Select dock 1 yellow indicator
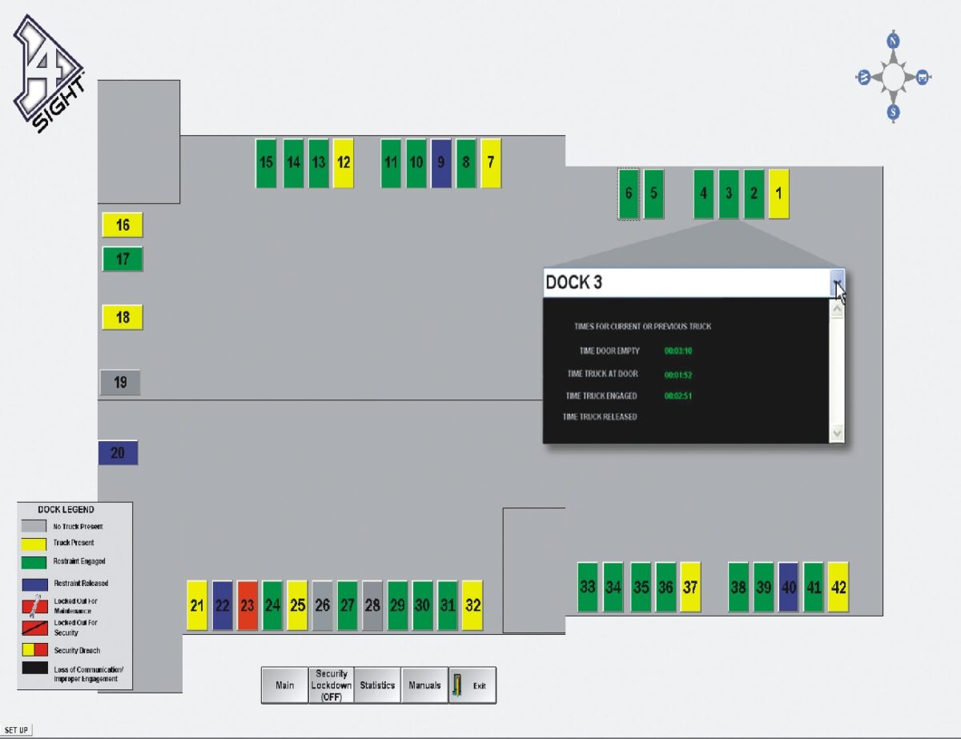 [x=778, y=194]
